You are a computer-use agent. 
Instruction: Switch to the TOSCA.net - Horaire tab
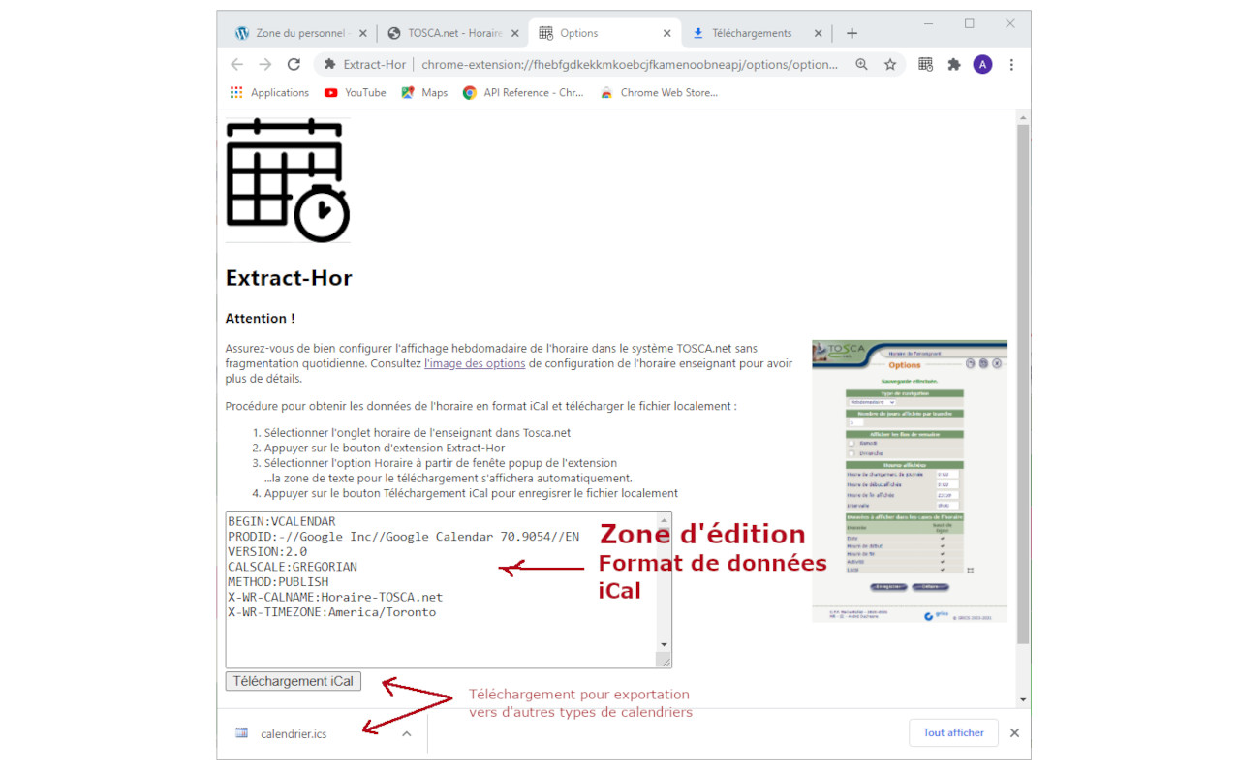click(450, 32)
